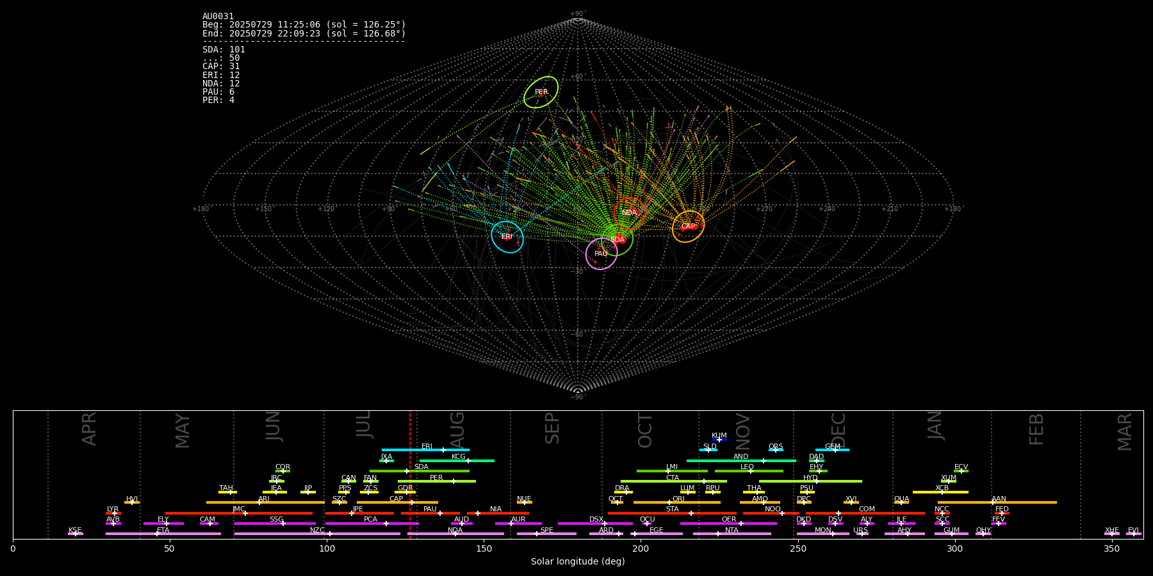Image resolution: width=1153 pixels, height=576 pixels.
Task: Click the ETA shower bar in timeline
Action: [x=163, y=534]
